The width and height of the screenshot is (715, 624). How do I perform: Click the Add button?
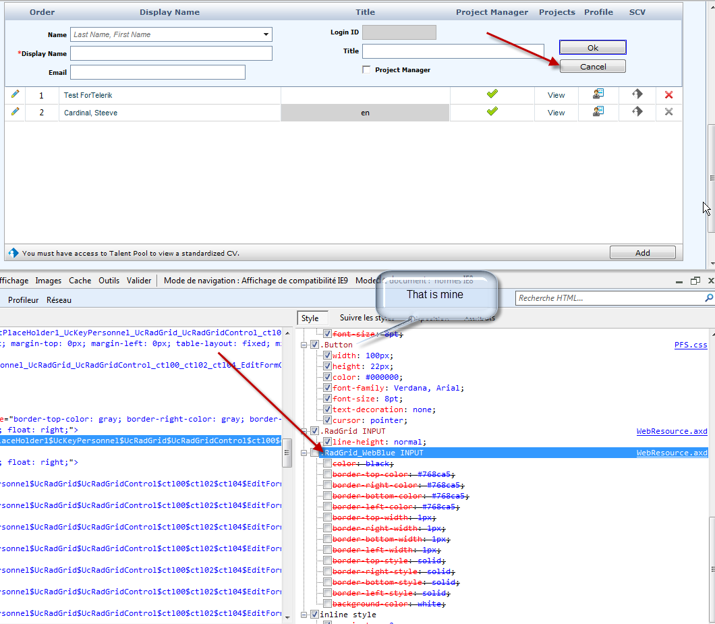[x=643, y=253]
